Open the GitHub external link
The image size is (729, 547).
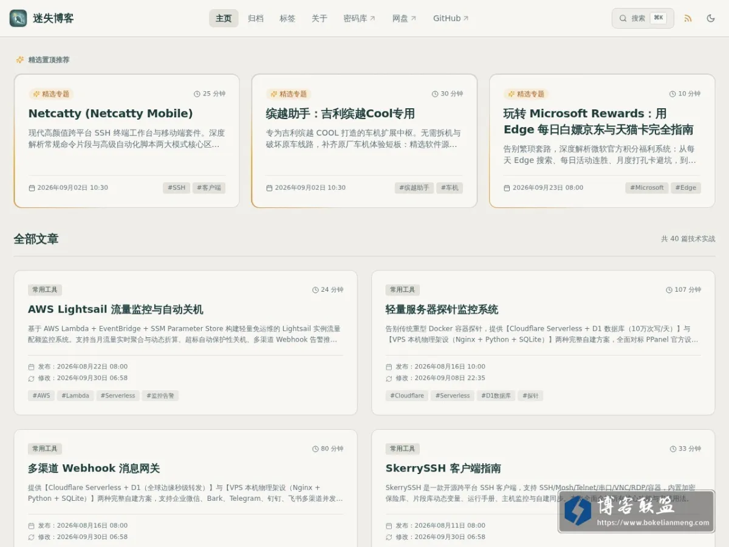[451, 18]
